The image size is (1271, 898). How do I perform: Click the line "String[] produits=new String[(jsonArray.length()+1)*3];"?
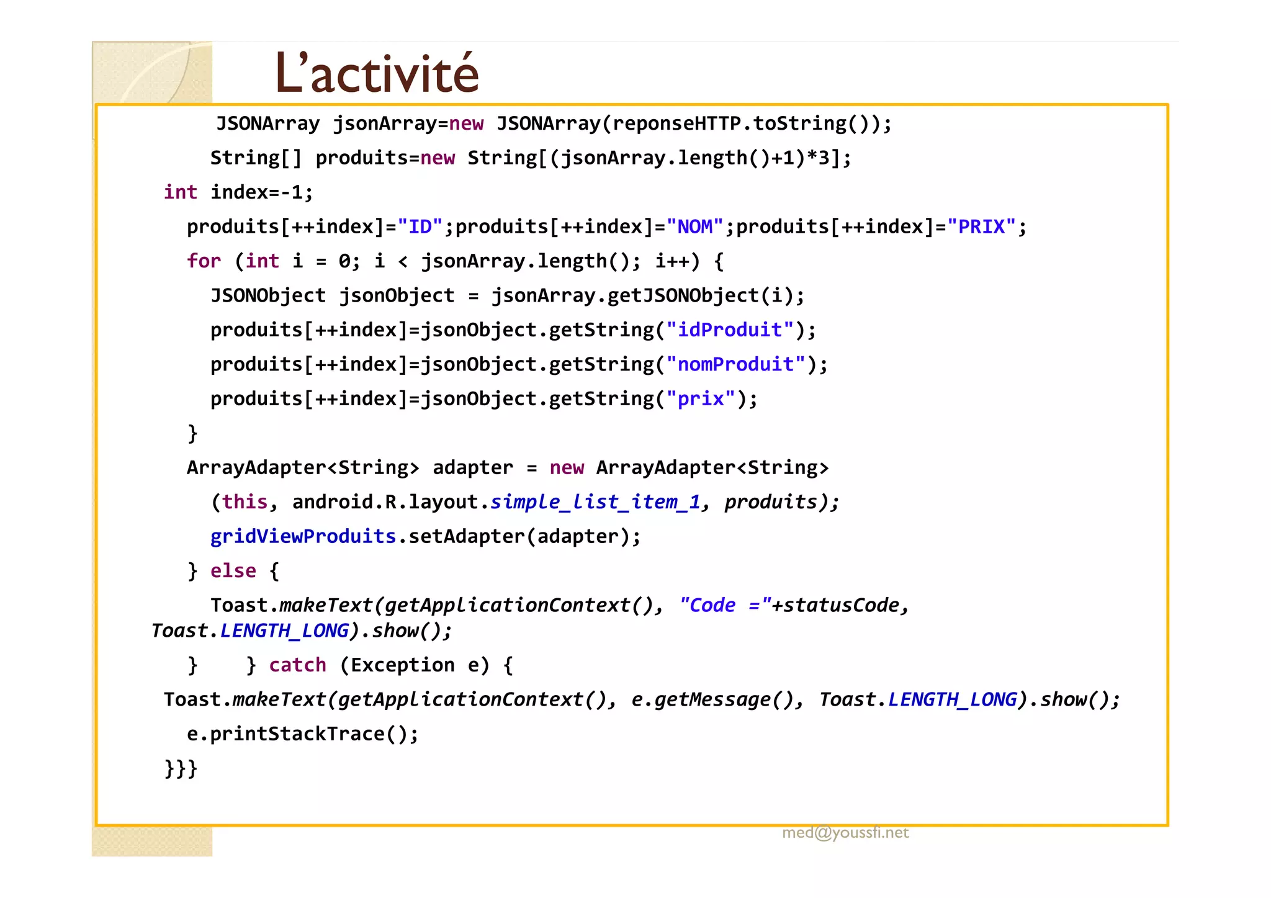click(531, 158)
